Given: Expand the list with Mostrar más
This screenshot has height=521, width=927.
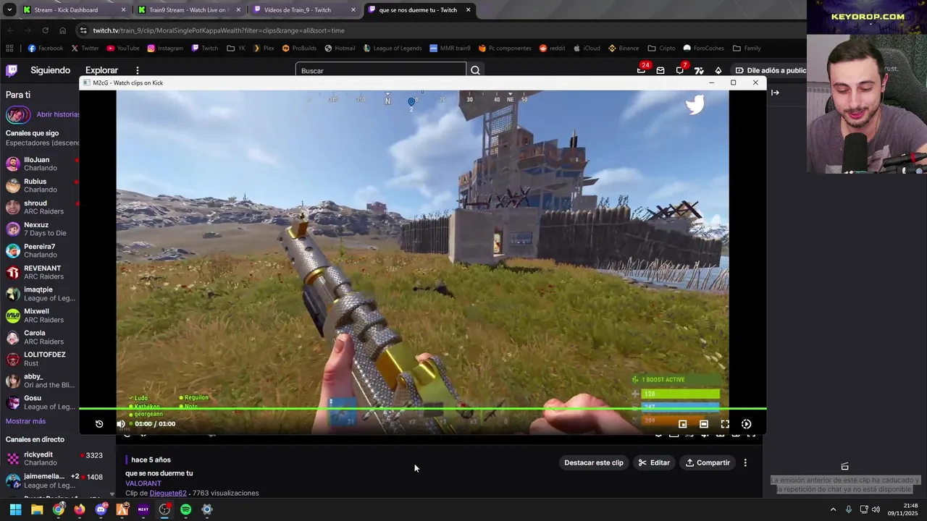Looking at the screenshot, I should (x=25, y=421).
